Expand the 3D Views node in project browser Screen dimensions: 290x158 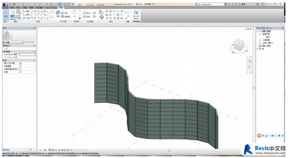point(260,40)
